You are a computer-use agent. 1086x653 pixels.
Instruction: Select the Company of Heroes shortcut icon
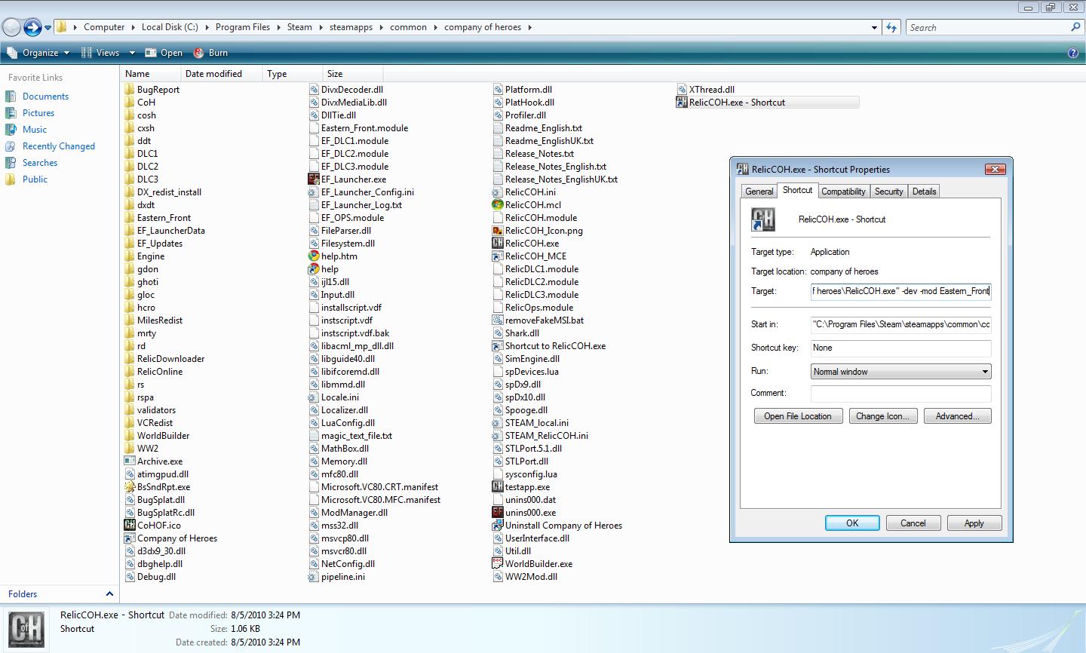[130, 538]
